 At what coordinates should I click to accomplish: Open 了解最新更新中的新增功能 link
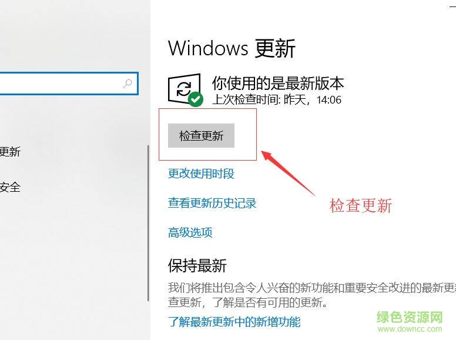click(234, 322)
